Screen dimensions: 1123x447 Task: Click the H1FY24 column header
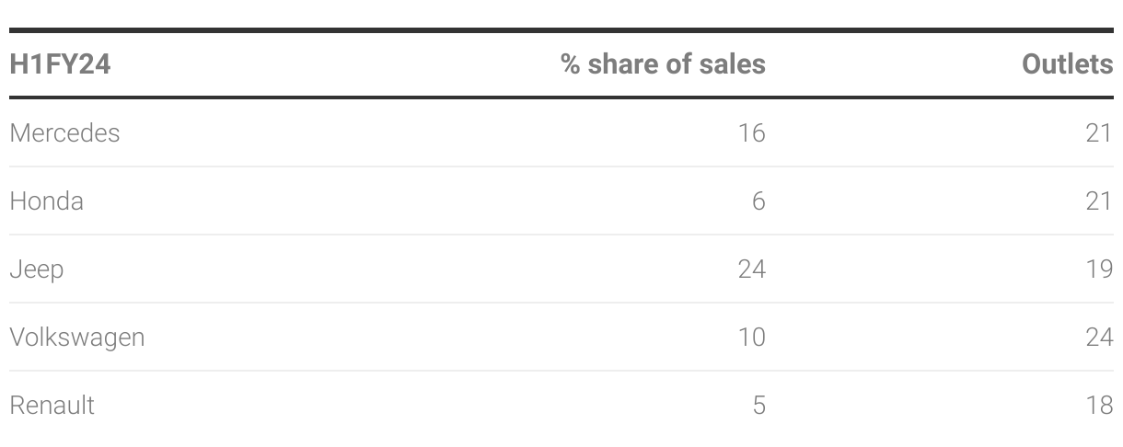(60, 64)
